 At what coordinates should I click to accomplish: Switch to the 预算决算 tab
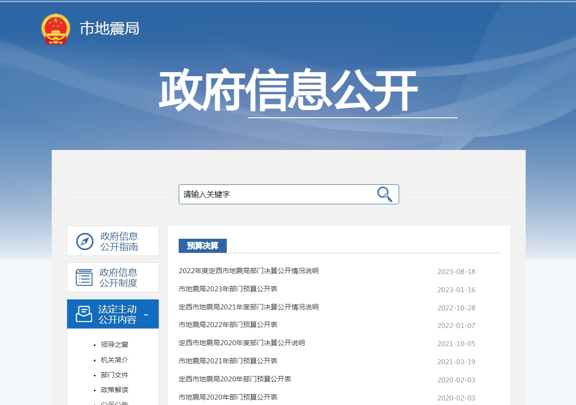tap(204, 246)
